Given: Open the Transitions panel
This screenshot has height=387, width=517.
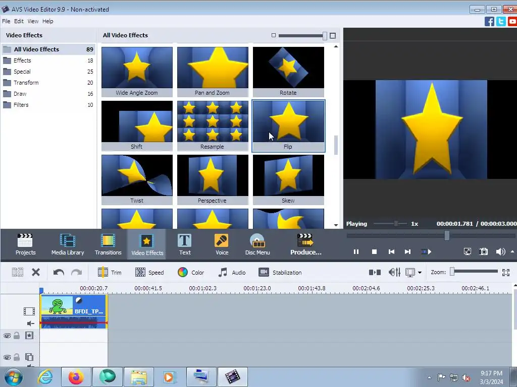Looking at the screenshot, I should click(x=108, y=244).
